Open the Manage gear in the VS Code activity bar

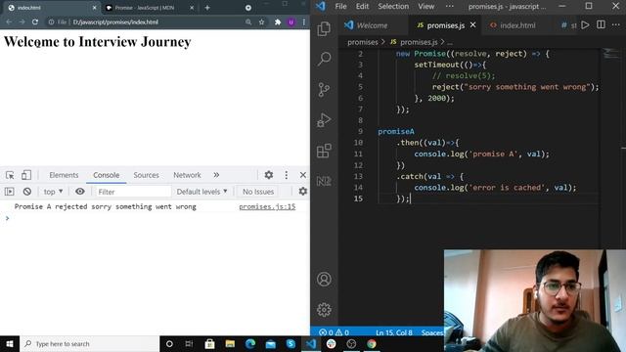coord(324,309)
